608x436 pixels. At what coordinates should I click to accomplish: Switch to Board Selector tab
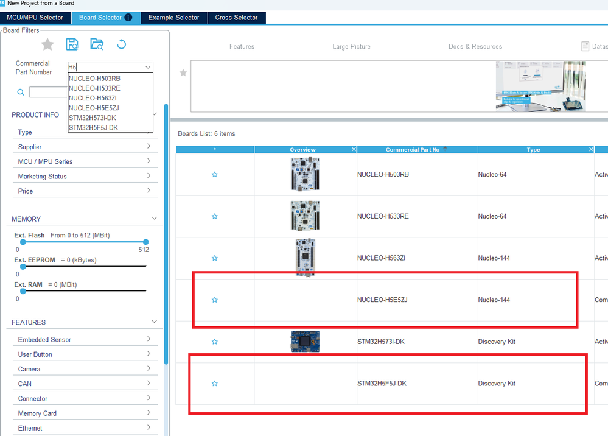click(106, 18)
